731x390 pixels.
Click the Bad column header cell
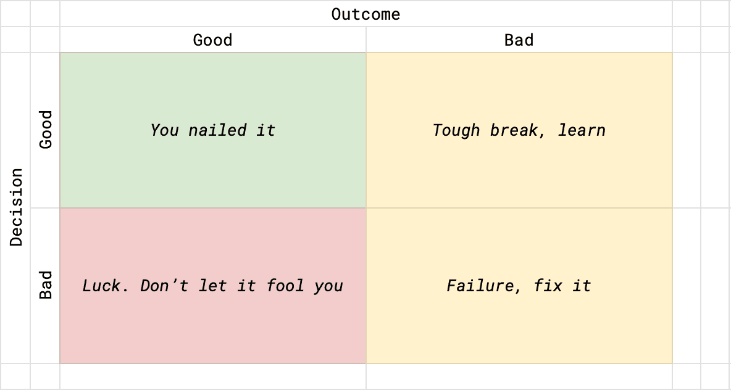[519, 40]
